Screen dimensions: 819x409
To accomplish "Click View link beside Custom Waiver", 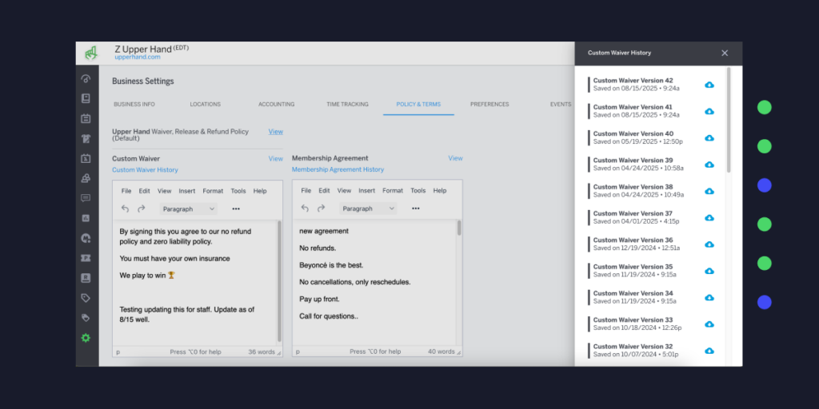I will pyautogui.click(x=276, y=159).
